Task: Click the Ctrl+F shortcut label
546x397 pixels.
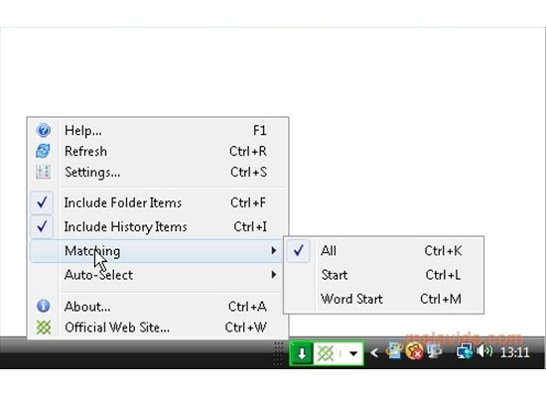Action: point(248,202)
